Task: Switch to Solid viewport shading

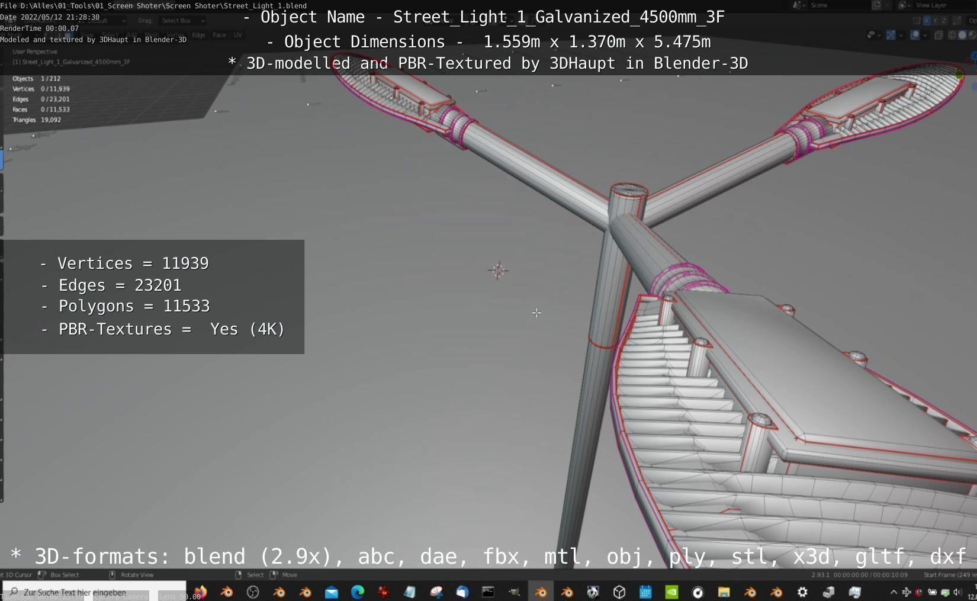Action: (x=963, y=35)
